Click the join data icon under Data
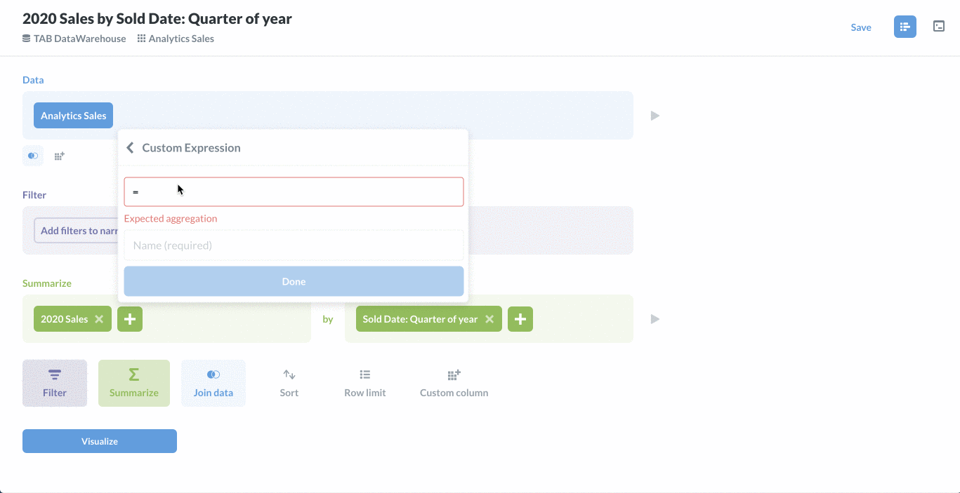 click(33, 156)
